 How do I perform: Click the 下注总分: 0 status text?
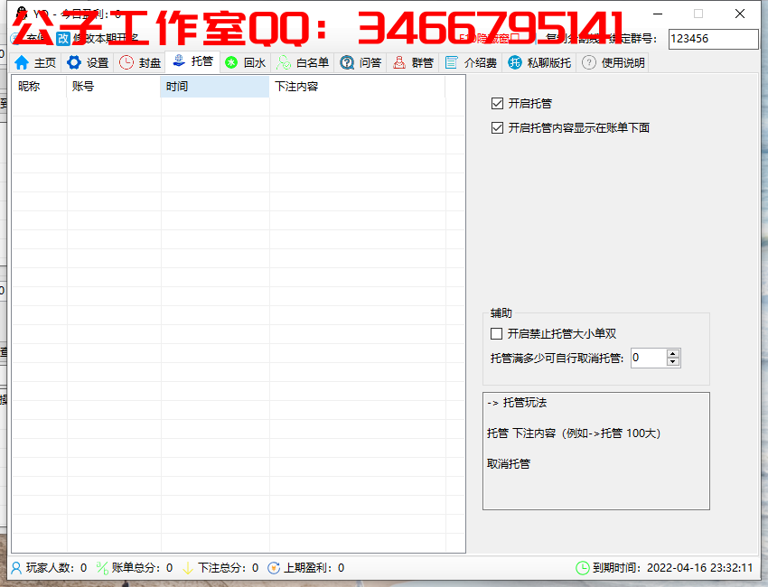[228, 568]
